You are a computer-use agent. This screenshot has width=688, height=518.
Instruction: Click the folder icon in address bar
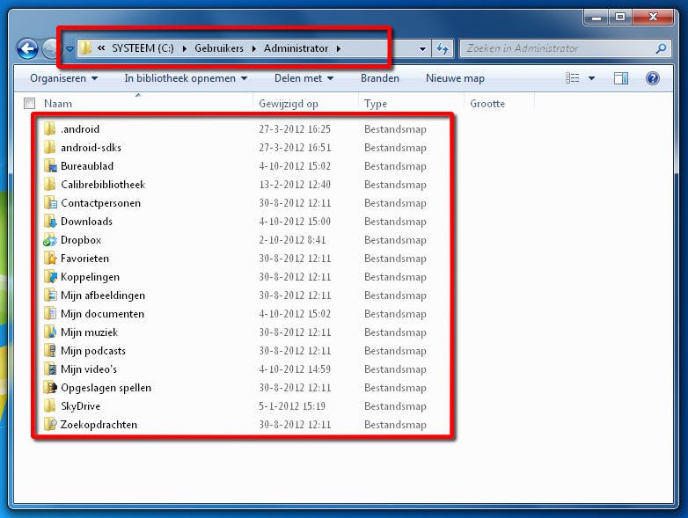(x=85, y=48)
